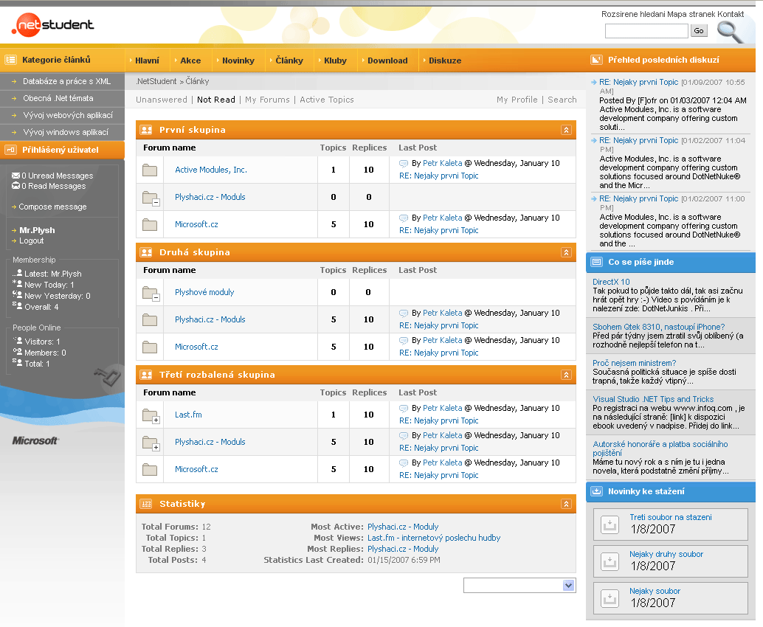
Task: Open the Akce menu item
Action: [190, 60]
